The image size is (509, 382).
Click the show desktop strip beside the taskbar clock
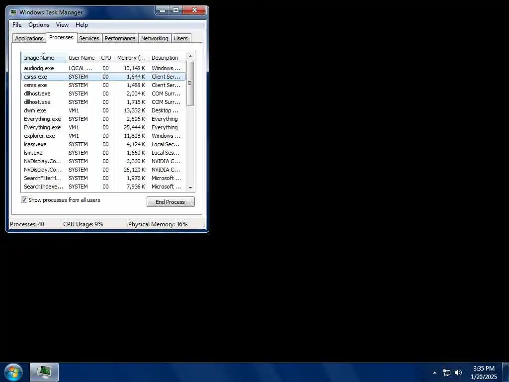click(x=506, y=372)
